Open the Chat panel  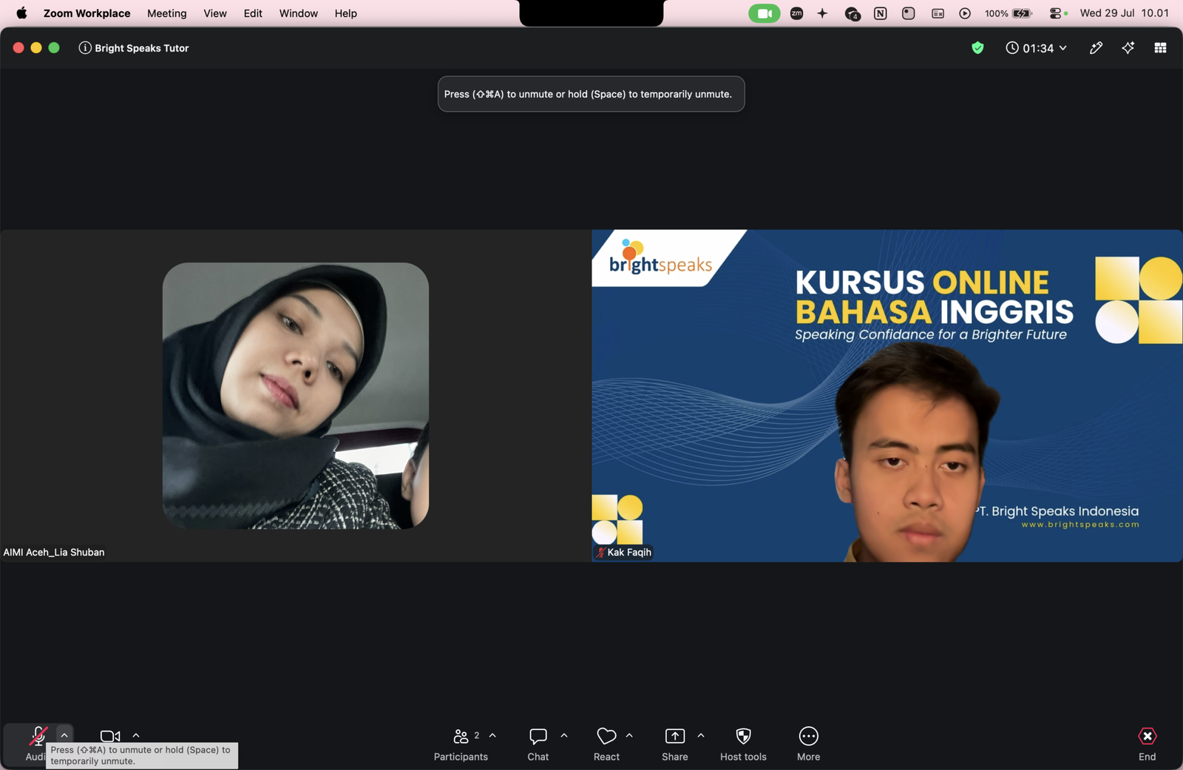538,744
